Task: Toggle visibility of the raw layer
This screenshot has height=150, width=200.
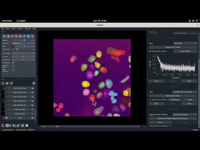Action: tap(7, 118)
